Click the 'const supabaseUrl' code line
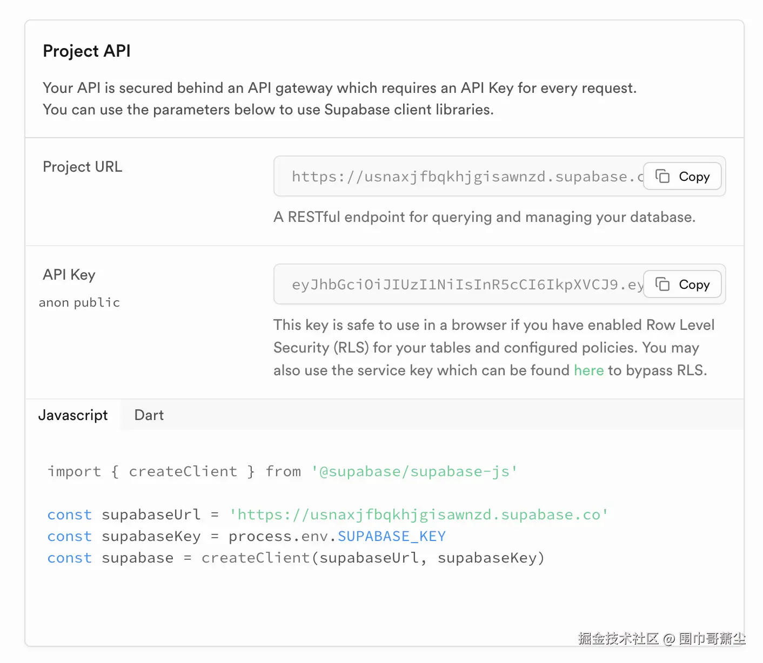763x663 pixels. [x=328, y=515]
